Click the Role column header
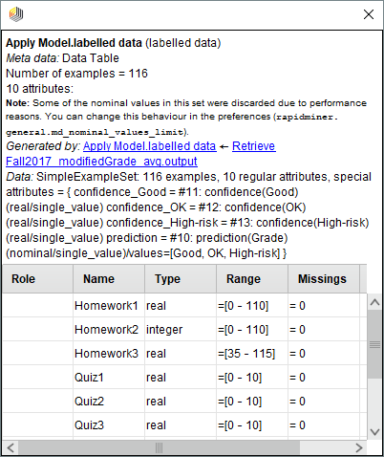The width and height of the screenshot is (384, 457). click(38, 279)
